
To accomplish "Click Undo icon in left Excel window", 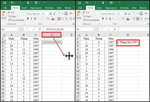I will click(x=12, y=3).
